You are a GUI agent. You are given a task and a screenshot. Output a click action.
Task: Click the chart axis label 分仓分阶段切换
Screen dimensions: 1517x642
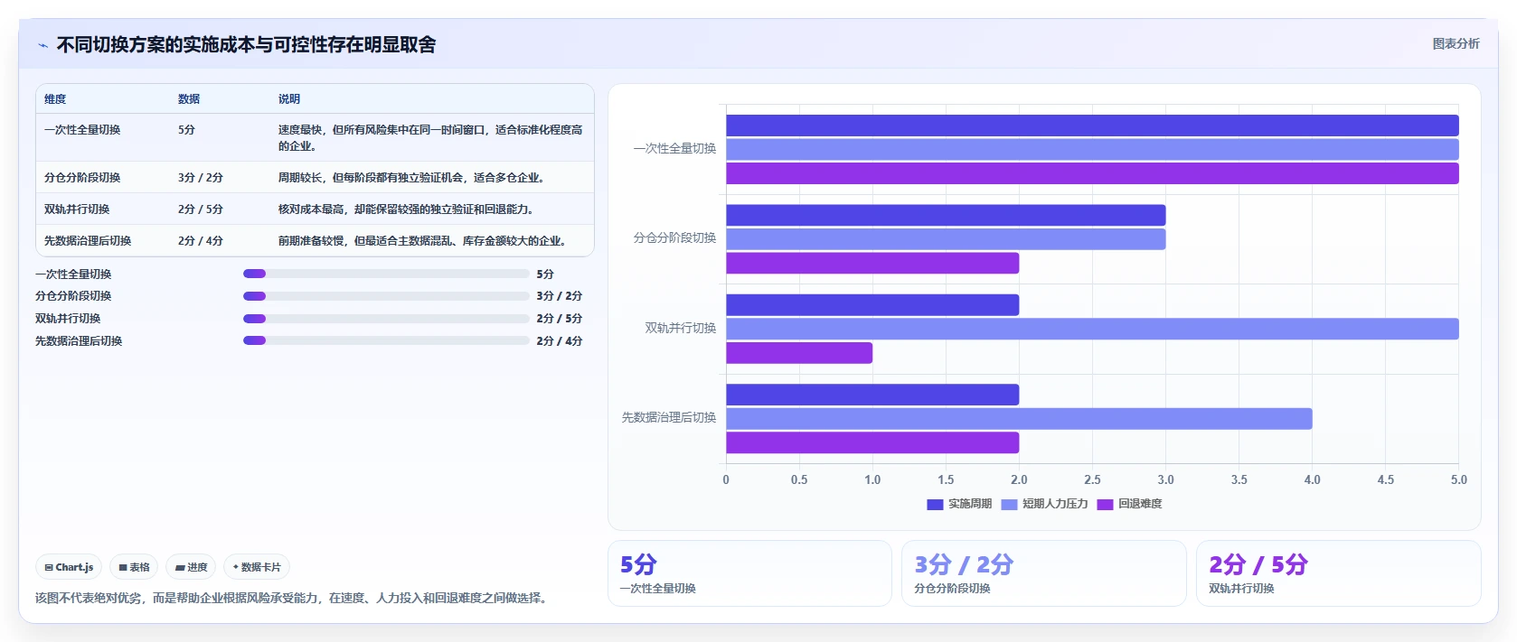674,238
